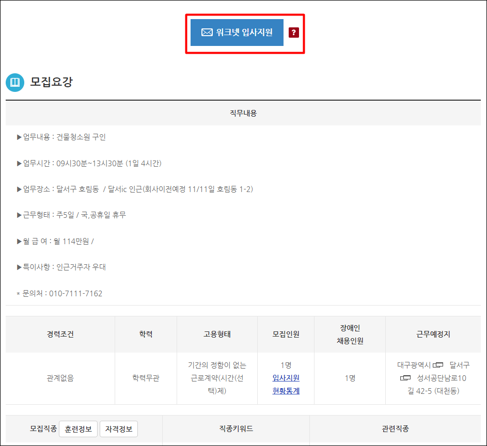Click the 직종키워드 column header
The width and height of the screenshot is (487, 446).
236,428
